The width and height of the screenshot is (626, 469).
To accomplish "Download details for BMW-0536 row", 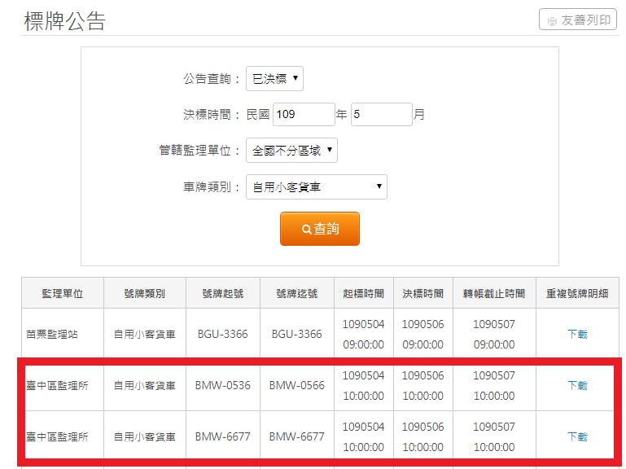I will pyautogui.click(x=577, y=385).
